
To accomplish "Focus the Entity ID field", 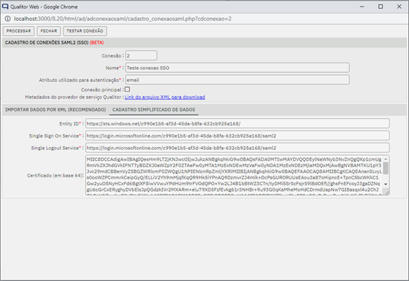I will point(237,123).
